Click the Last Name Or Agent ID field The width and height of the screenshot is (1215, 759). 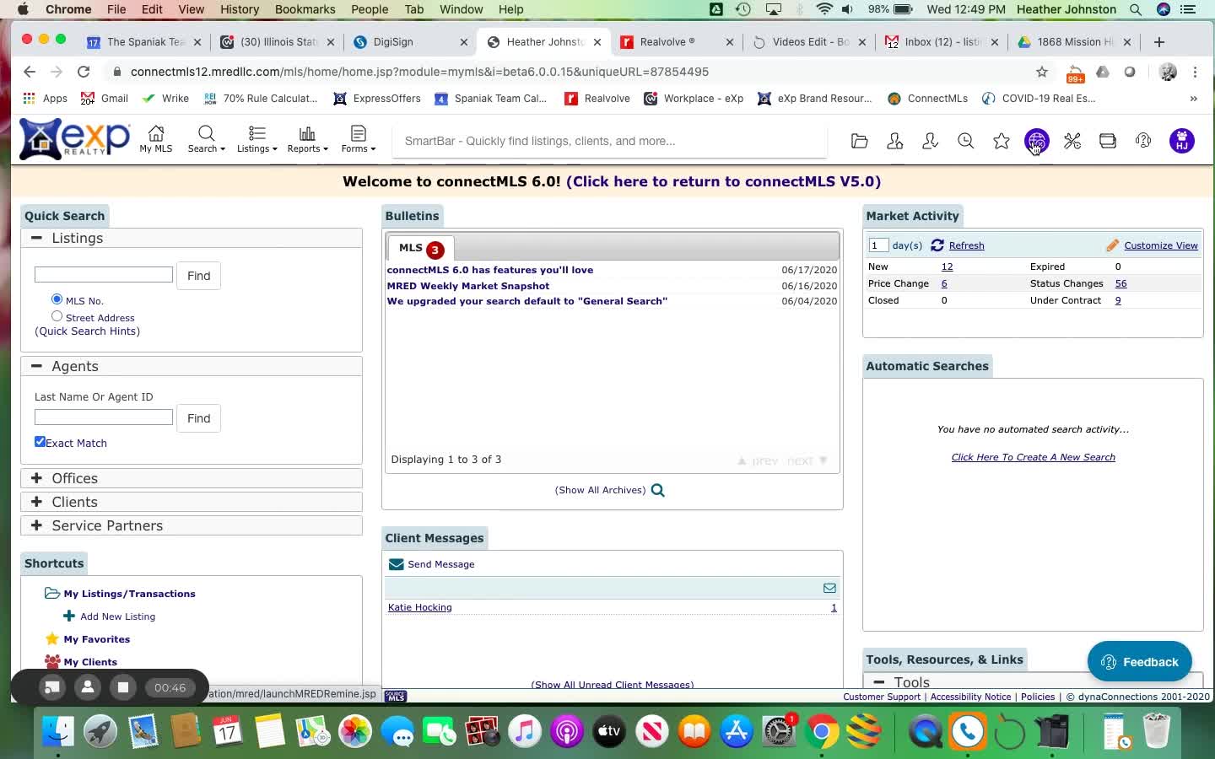[x=104, y=417]
